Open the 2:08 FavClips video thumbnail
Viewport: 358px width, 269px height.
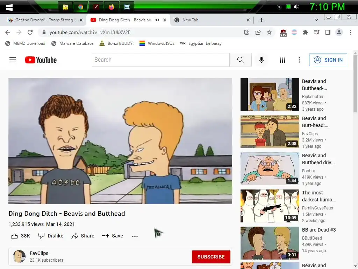click(x=270, y=132)
